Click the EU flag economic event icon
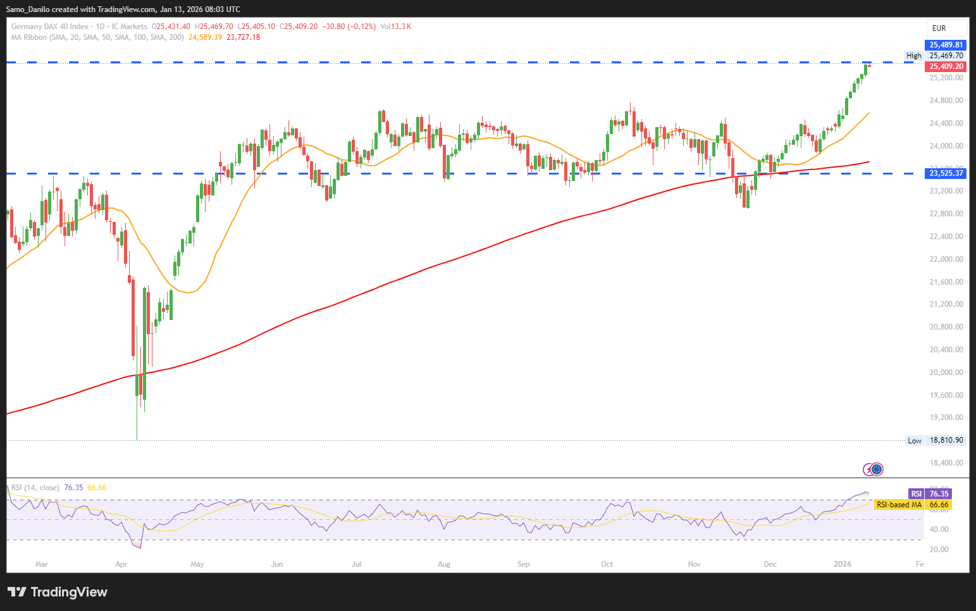The width and height of the screenshot is (976, 611). click(x=877, y=469)
